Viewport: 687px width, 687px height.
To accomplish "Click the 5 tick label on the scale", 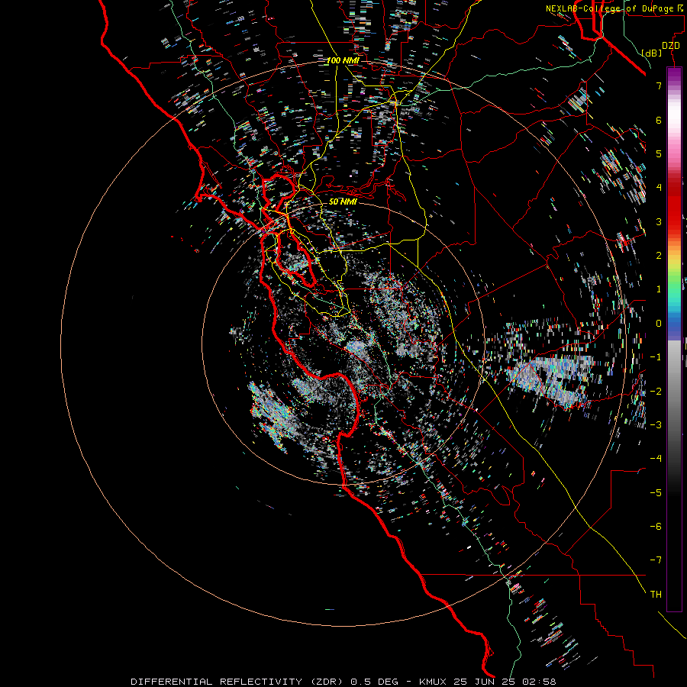I will pos(659,153).
